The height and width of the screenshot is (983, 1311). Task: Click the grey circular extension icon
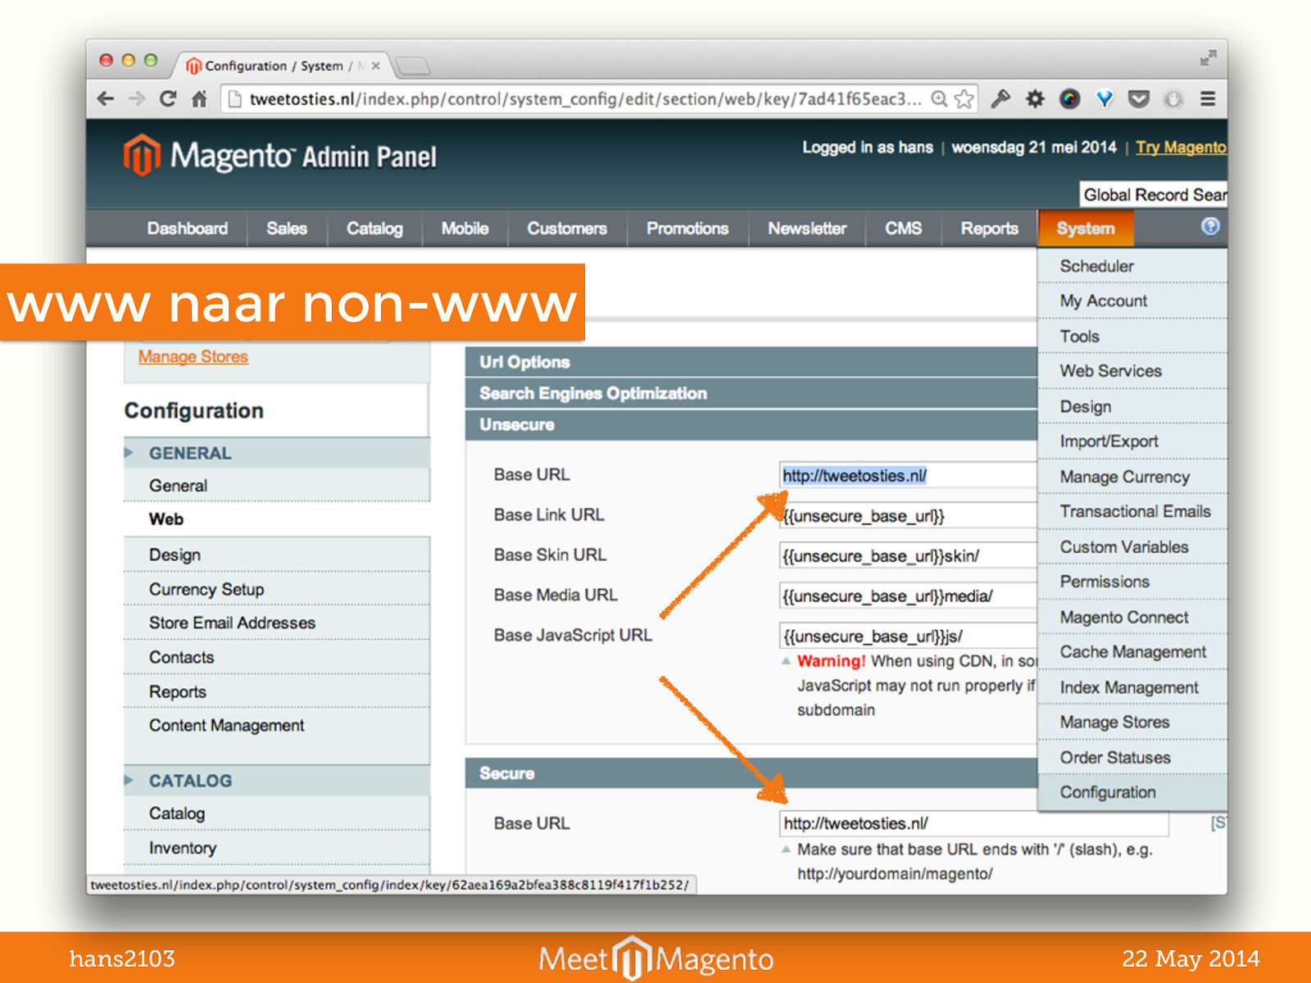tap(1173, 99)
